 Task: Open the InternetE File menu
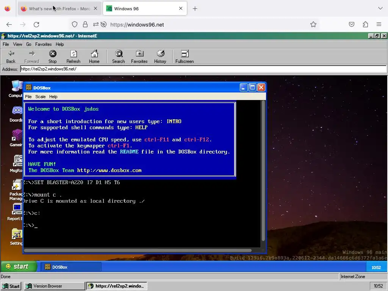(x=6, y=44)
